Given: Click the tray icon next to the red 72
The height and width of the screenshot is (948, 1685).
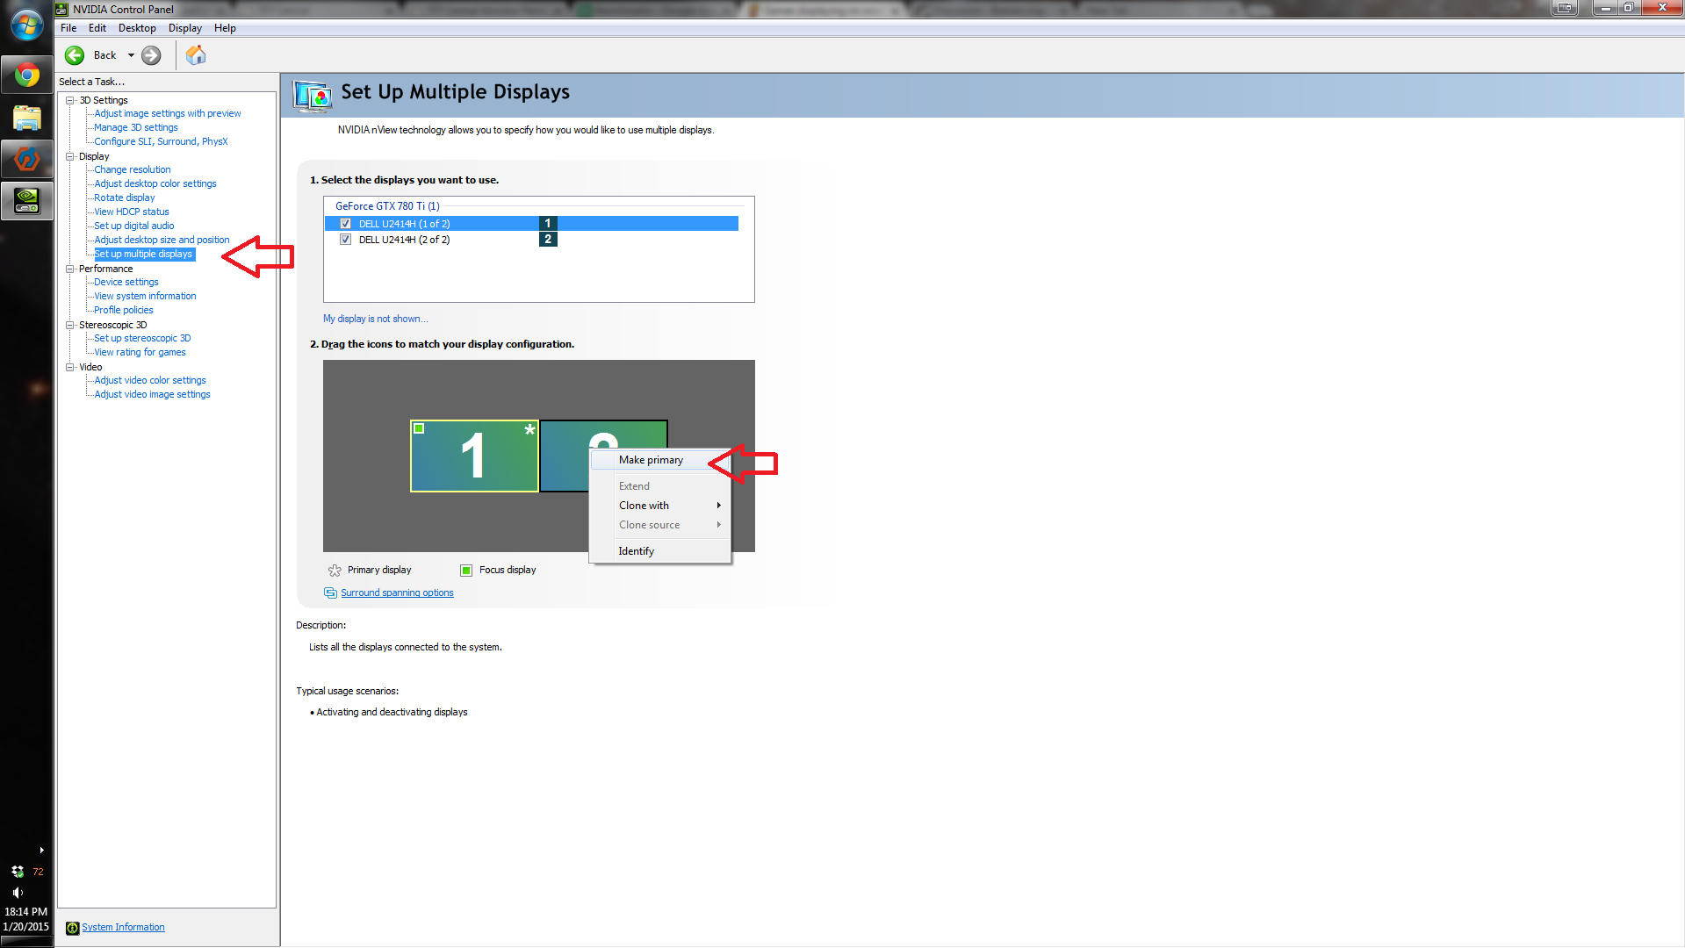Looking at the screenshot, I should click(18, 872).
